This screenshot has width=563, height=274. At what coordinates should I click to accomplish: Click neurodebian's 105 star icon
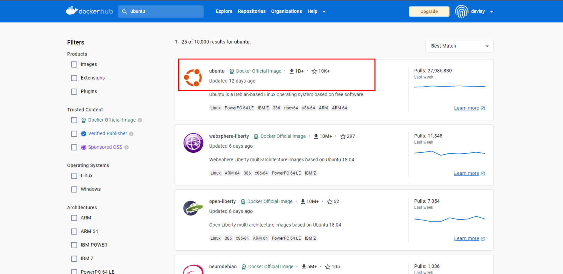coord(328,267)
